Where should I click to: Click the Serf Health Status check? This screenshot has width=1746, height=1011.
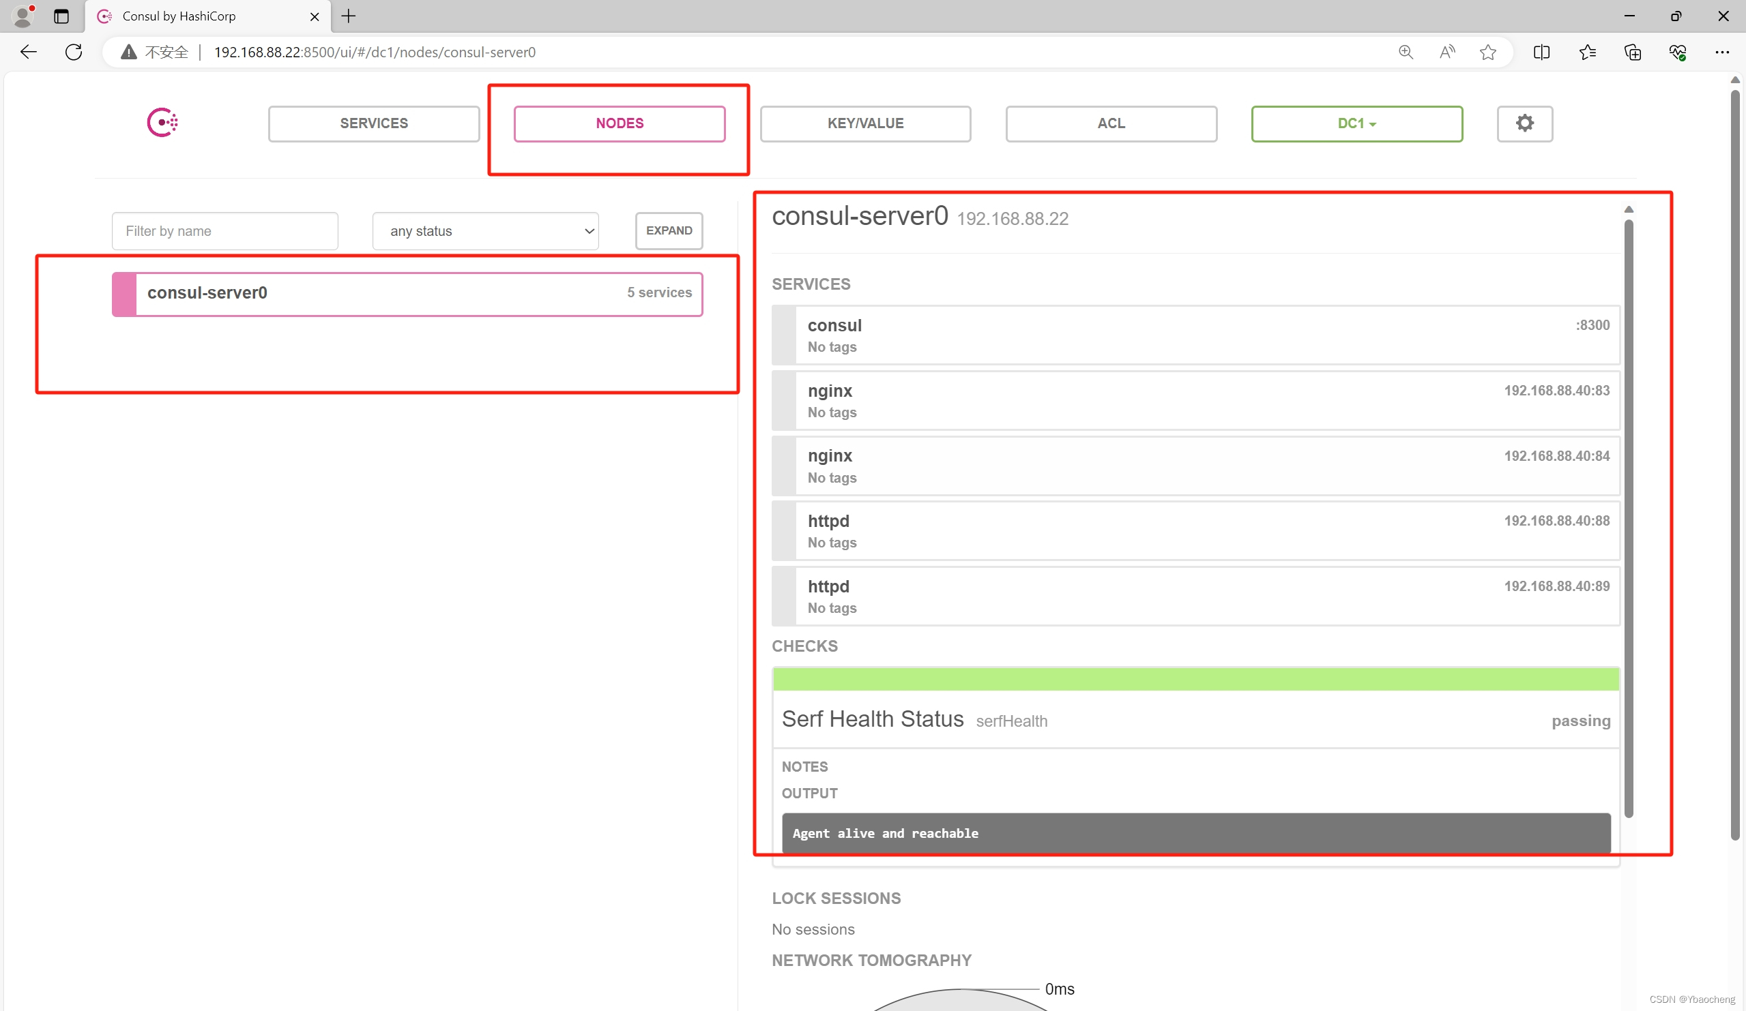(872, 719)
